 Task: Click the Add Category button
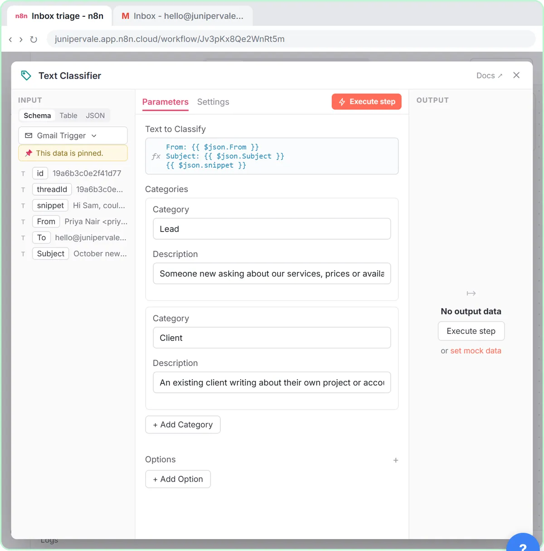[183, 425]
